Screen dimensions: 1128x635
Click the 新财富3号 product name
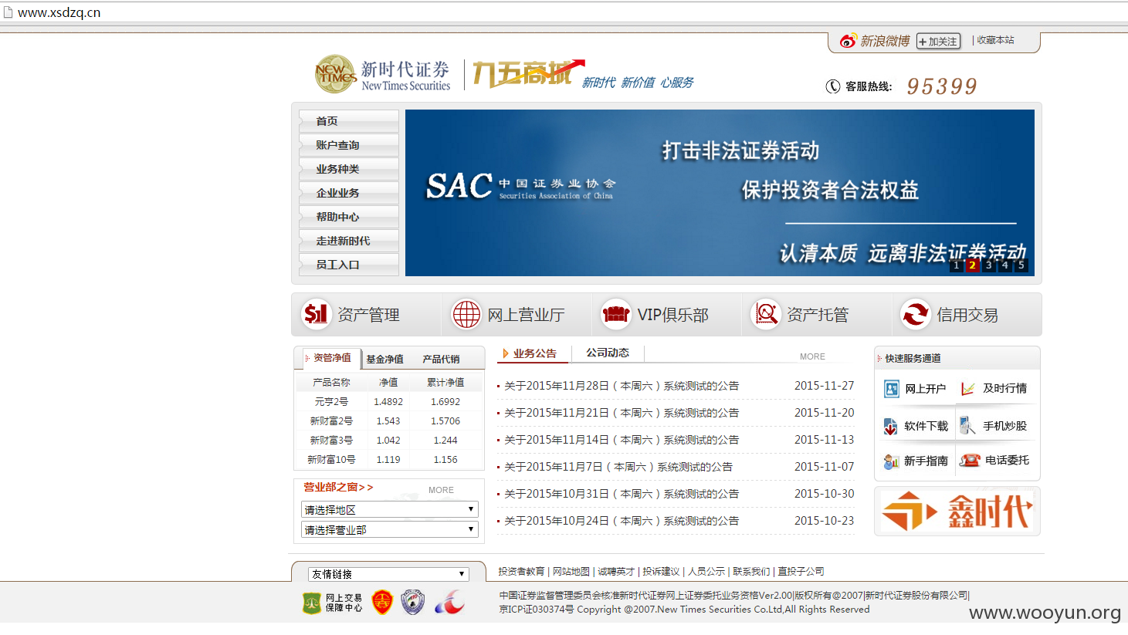pos(331,441)
